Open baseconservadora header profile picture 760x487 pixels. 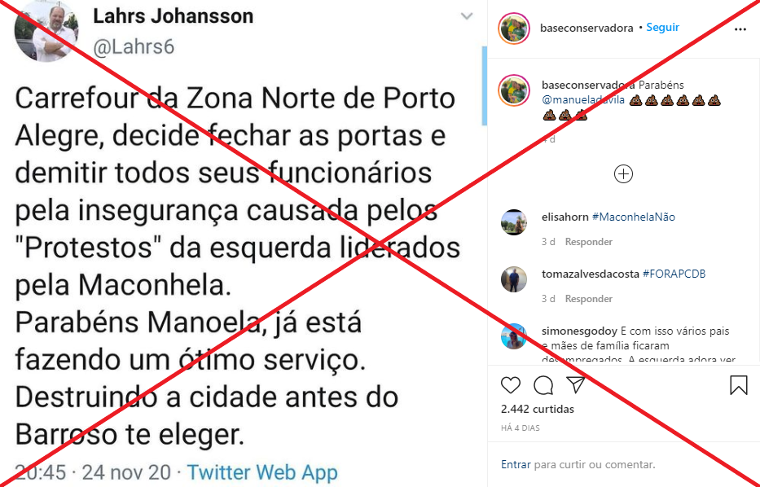pyautogui.click(x=514, y=29)
